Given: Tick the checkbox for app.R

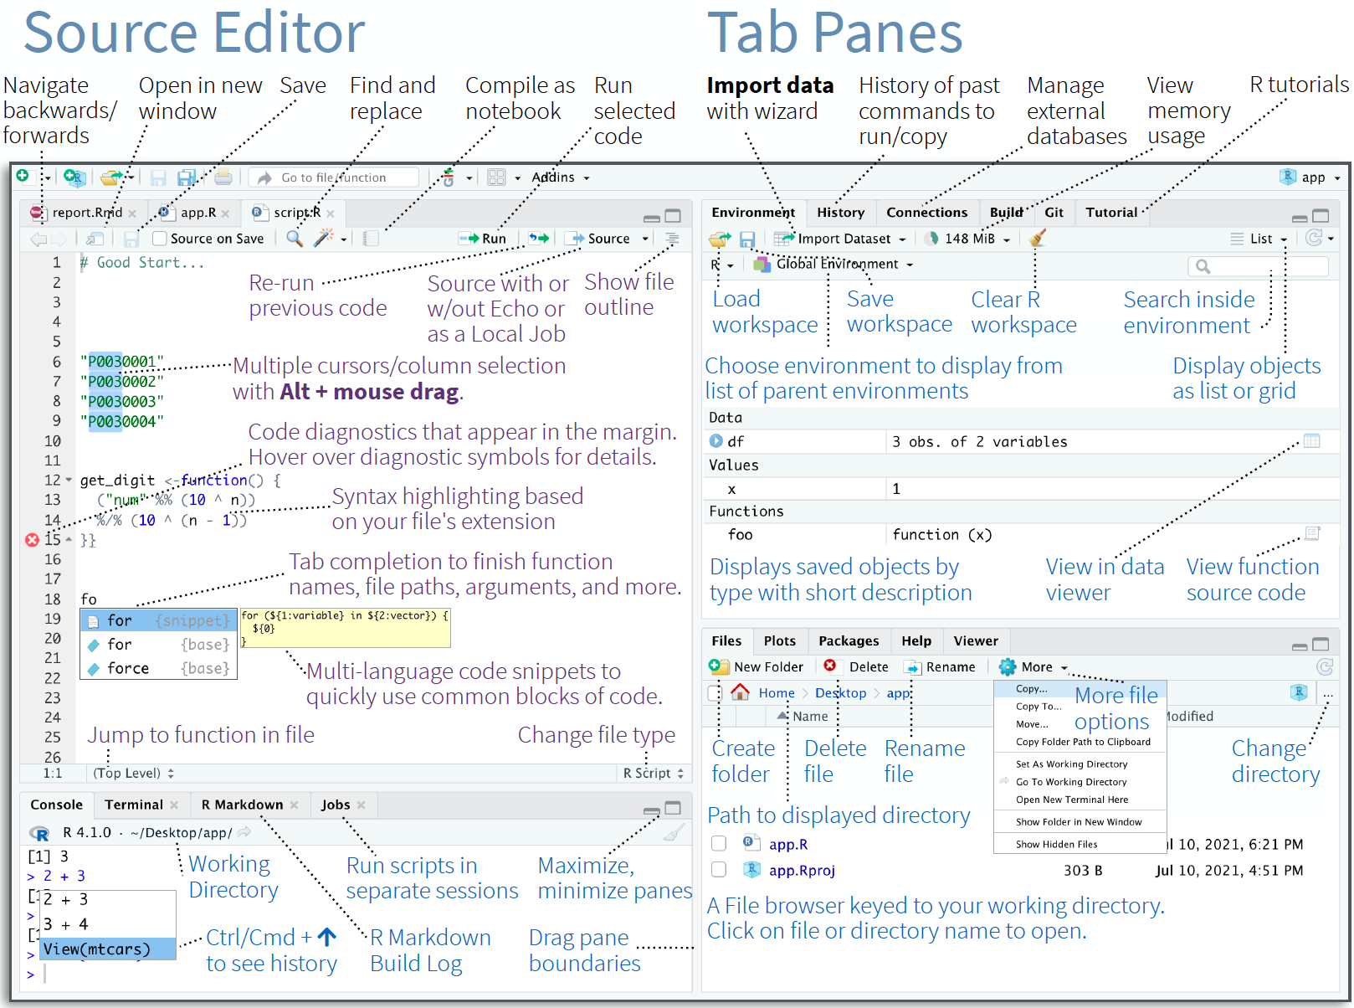Looking at the screenshot, I should [719, 844].
